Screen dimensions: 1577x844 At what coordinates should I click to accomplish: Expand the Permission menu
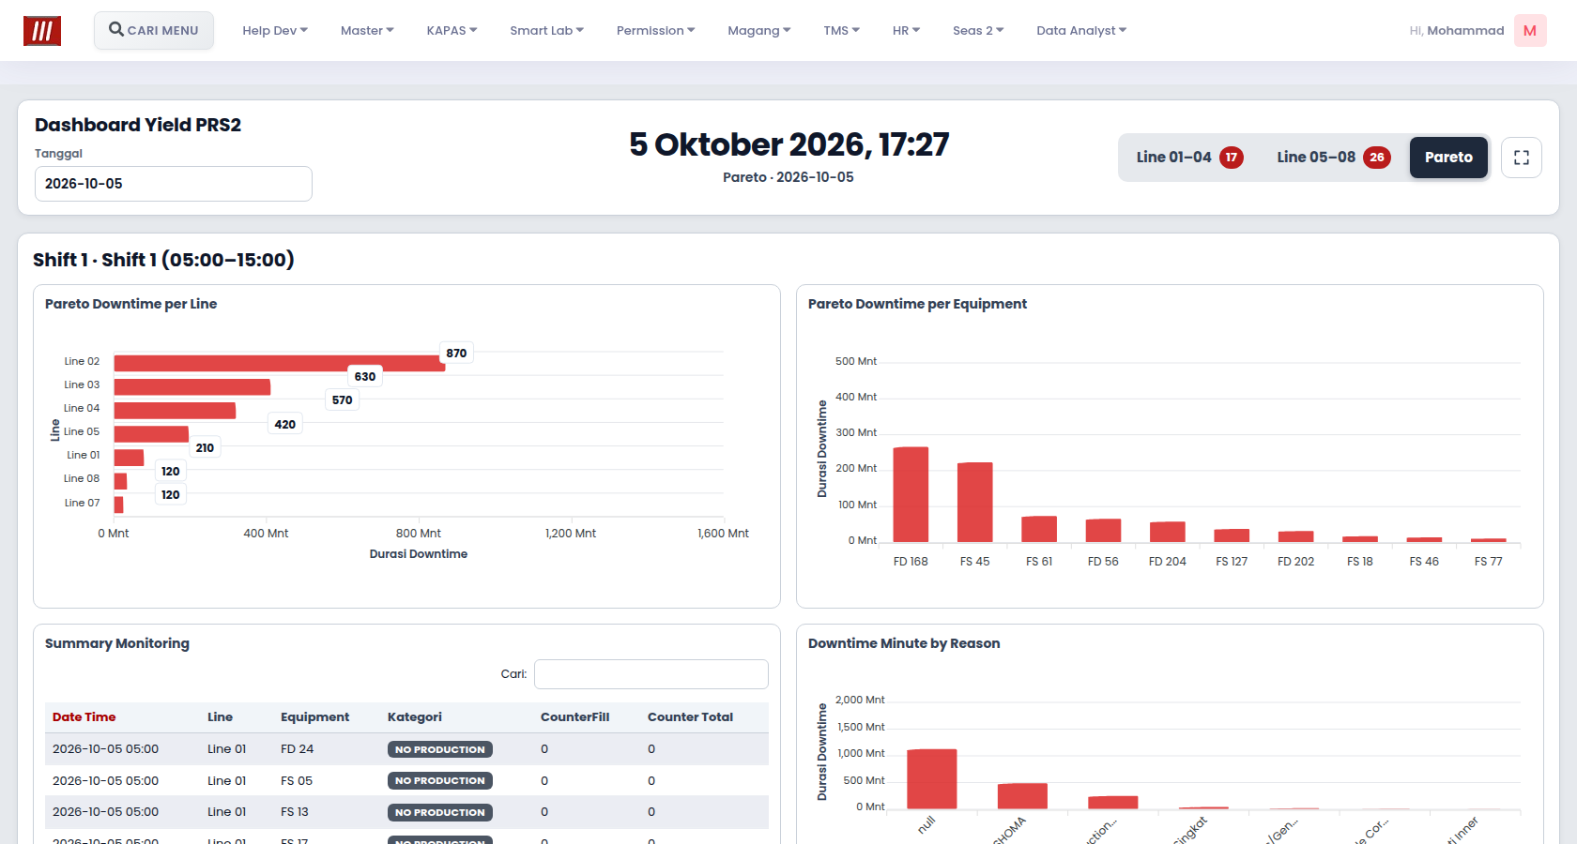[x=655, y=31]
